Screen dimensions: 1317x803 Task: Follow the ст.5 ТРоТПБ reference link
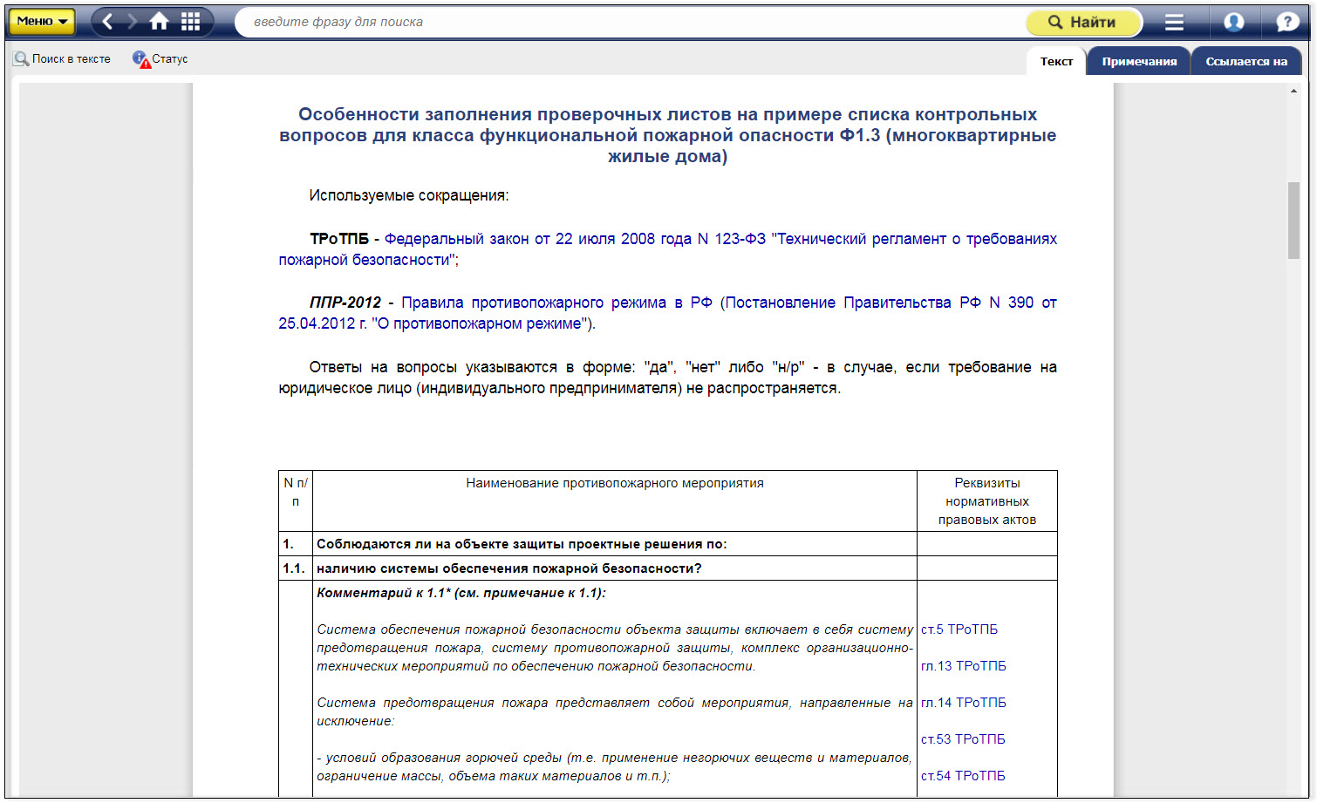tap(959, 629)
